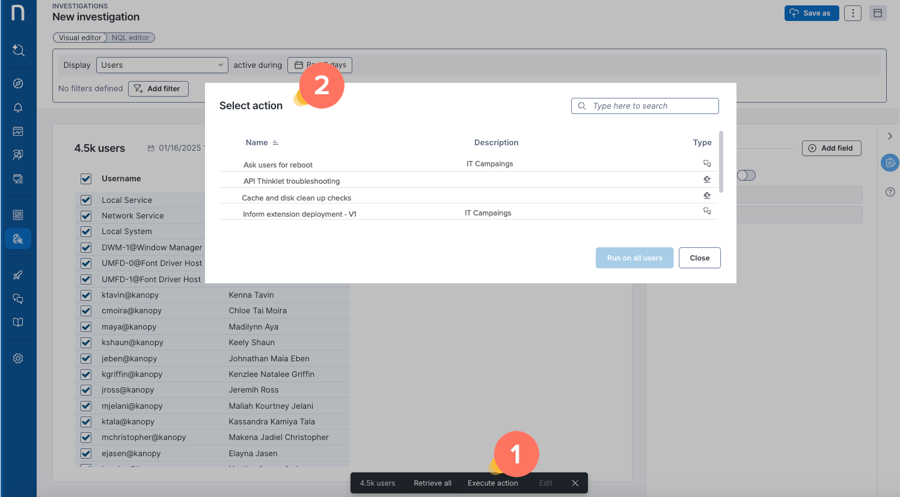Click the Type here to search field

point(649,106)
